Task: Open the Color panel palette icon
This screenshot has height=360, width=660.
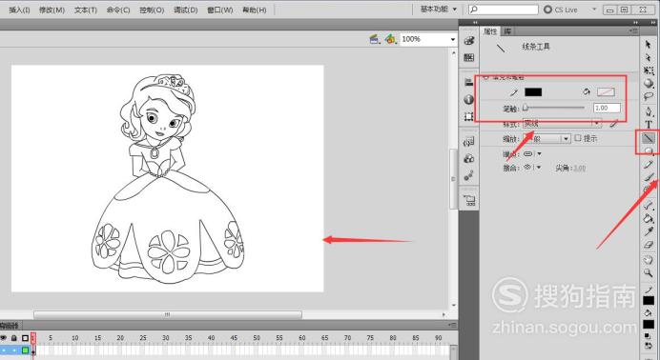Action: (x=469, y=41)
